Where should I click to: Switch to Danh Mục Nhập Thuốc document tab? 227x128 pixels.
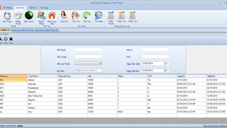45,30
